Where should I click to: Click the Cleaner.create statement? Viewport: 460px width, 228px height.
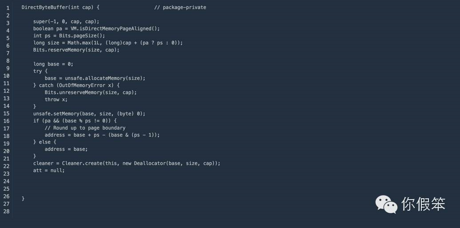[127, 163]
